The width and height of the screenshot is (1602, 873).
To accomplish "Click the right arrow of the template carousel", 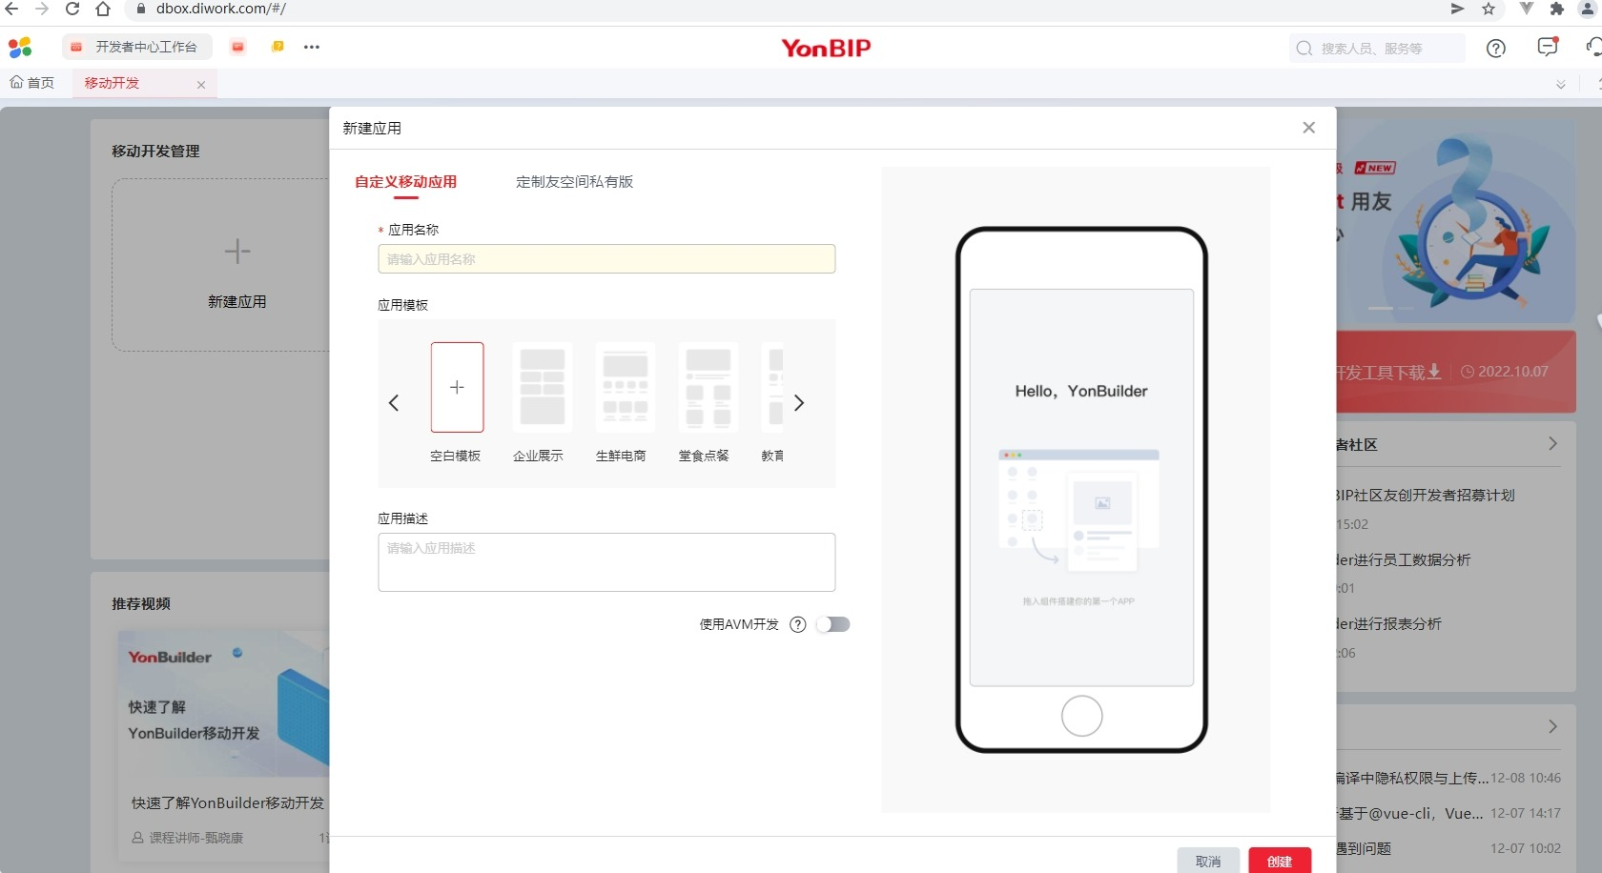I will click(x=799, y=403).
